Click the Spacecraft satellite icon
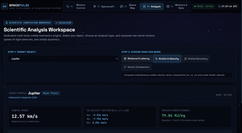242x133 pixels. (x=95, y=7)
